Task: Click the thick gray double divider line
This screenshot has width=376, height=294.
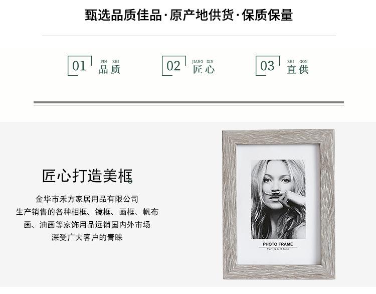Action: coord(189,103)
